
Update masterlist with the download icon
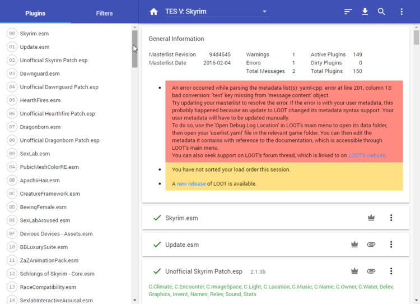click(365, 12)
